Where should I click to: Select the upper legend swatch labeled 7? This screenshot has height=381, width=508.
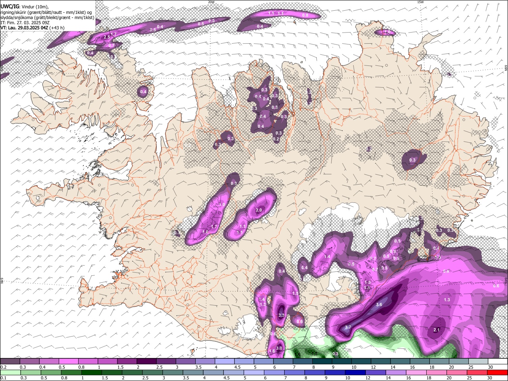[303, 362]
